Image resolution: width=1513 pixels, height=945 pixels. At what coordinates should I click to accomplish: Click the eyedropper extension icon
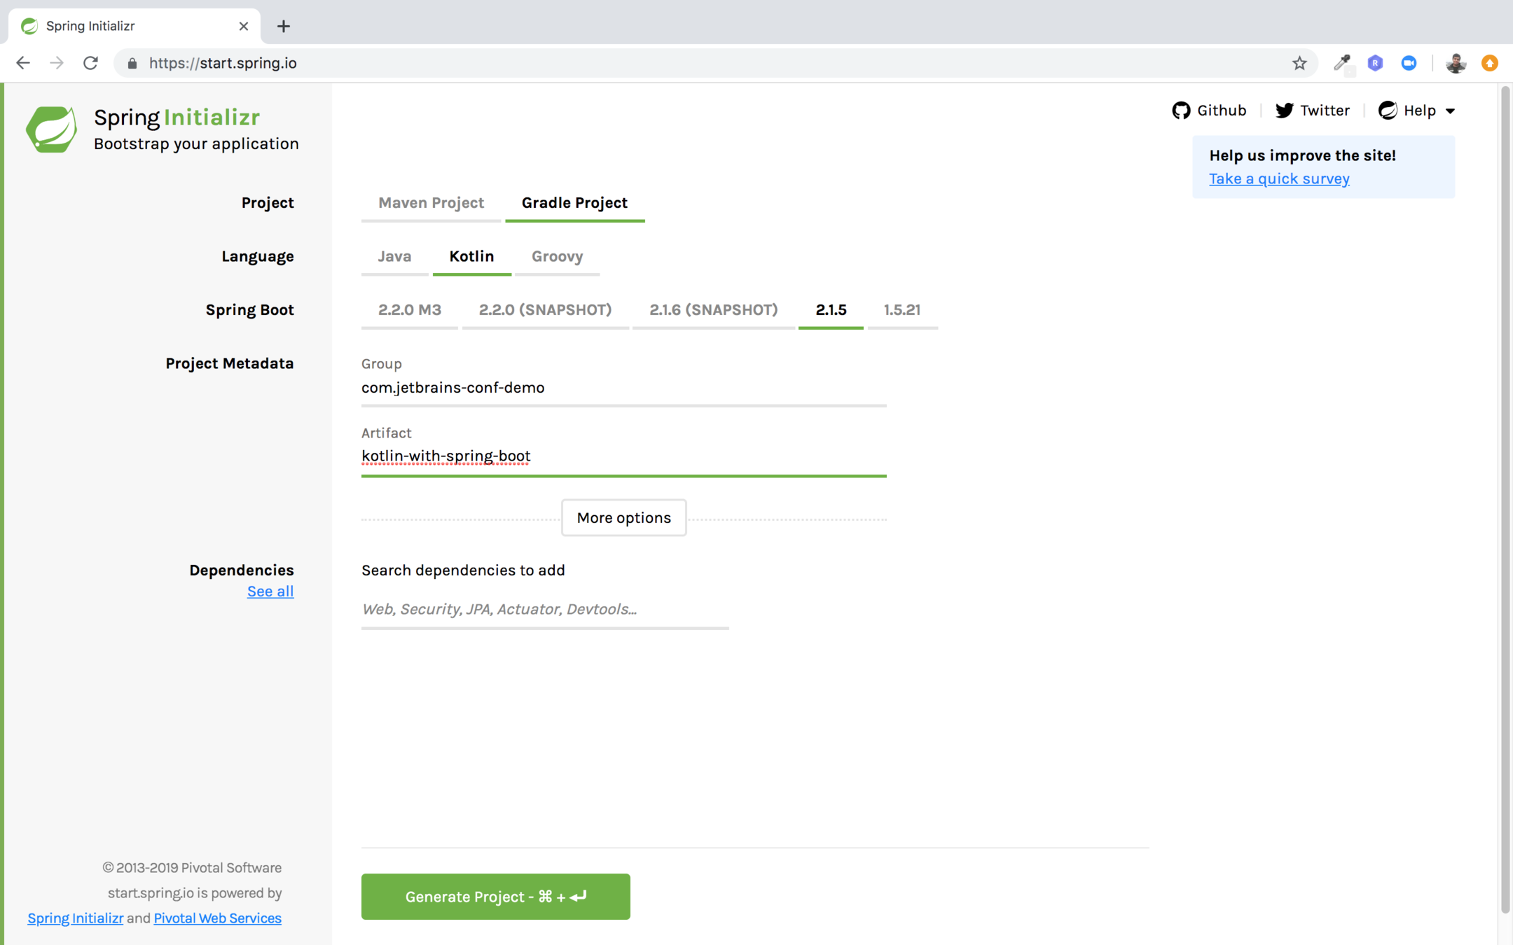(1341, 63)
